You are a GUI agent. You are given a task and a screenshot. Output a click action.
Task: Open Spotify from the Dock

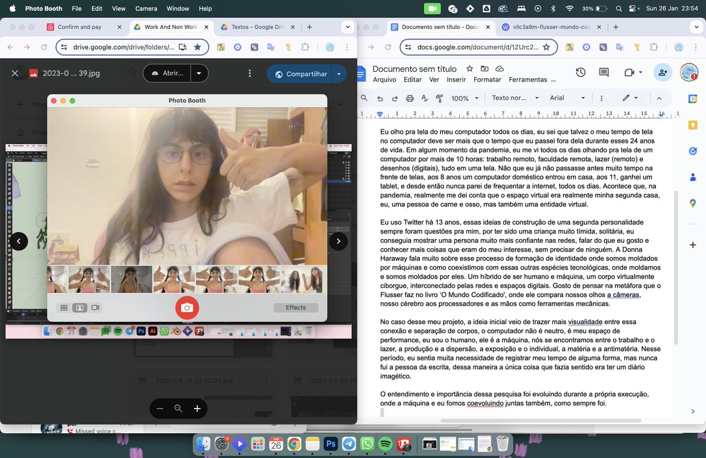(385, 444)
